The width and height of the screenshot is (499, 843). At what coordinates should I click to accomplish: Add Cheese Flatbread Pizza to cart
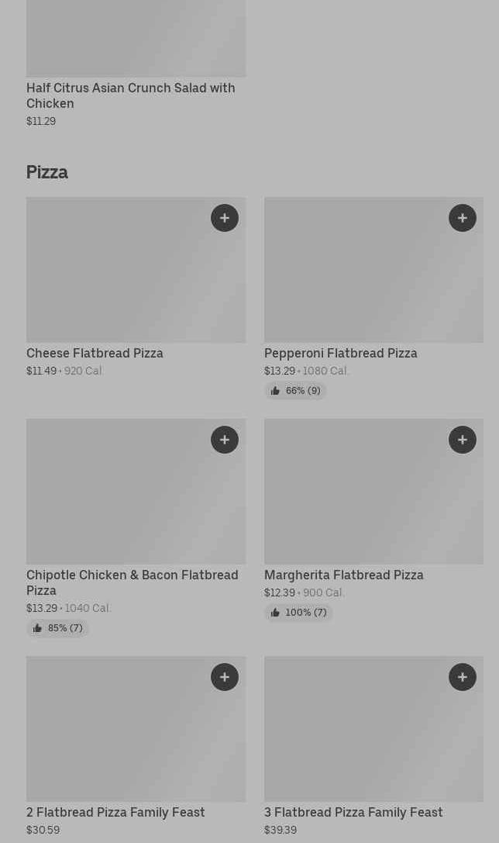[225, 218]
